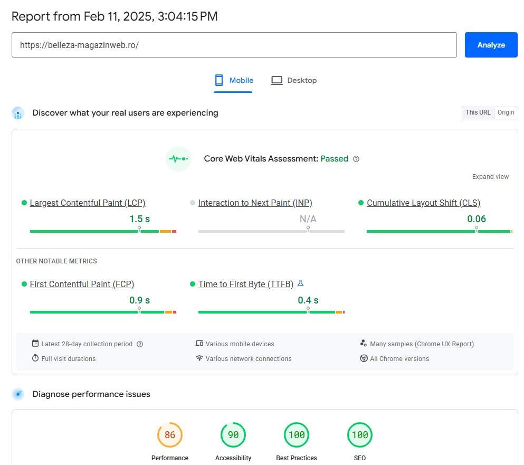Image resolution: width=524 pixels, height=465 pixels.
Task: Switch to the Origin option
Action: coord(505,112)
